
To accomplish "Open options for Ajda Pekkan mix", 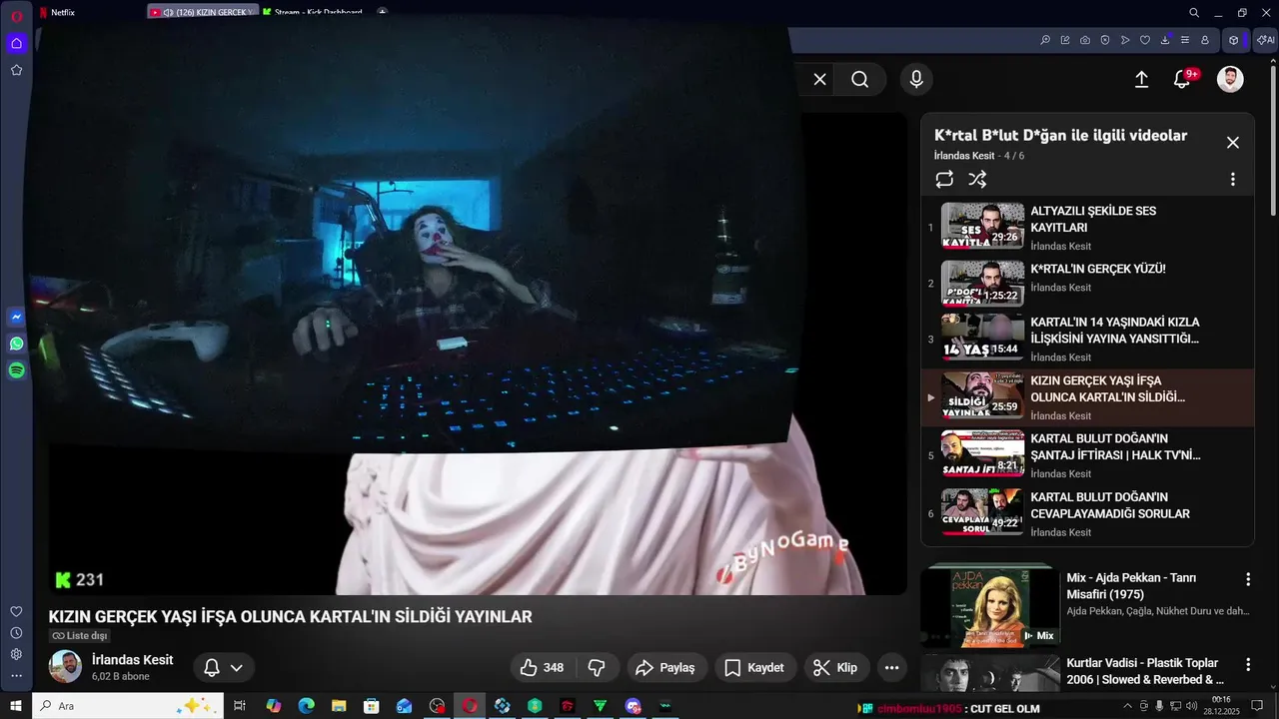I will 1247,579.
